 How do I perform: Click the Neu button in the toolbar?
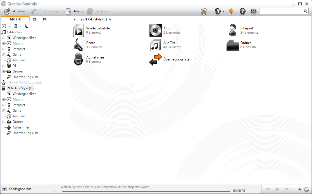[73, 11]
